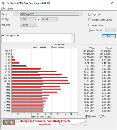Expand the Drive dropdown showing (R:) RAMDISK
117x130 pixels.
(x=81, y=14)
